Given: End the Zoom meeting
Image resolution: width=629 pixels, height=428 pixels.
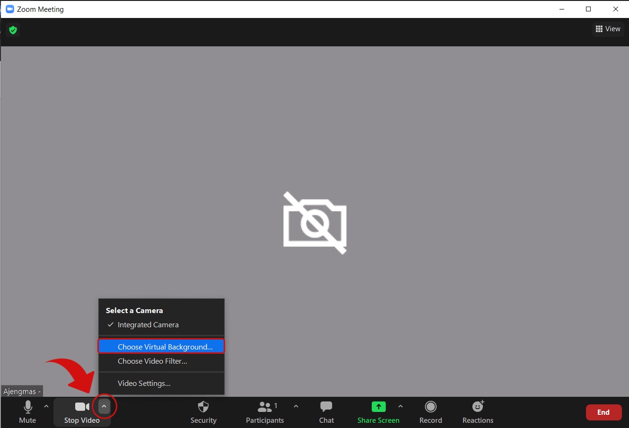Looking at the screenshot, I should pyautogui.click(x=603, y=412).
